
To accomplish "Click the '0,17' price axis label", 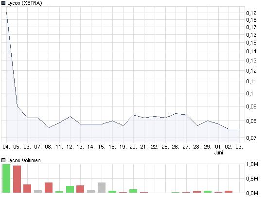I will coord(251,27).
